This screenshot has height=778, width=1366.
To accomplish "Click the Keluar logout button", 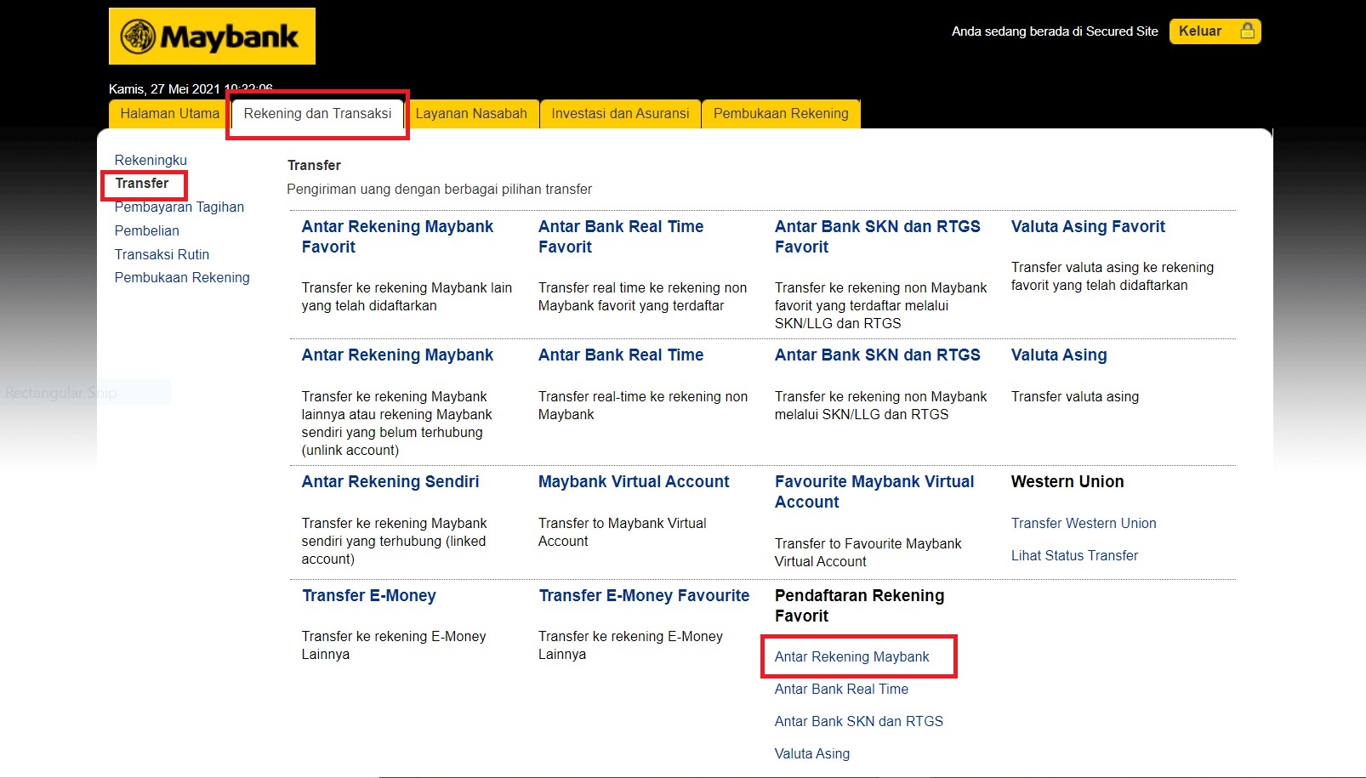I will 1214,31.
